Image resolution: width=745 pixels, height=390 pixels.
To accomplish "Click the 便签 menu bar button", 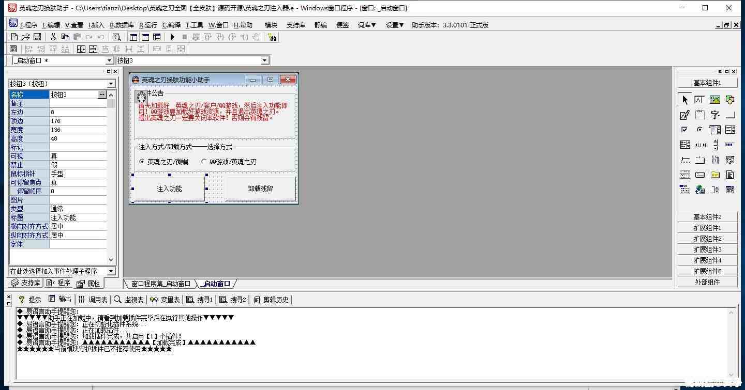I will coord(342,25).
